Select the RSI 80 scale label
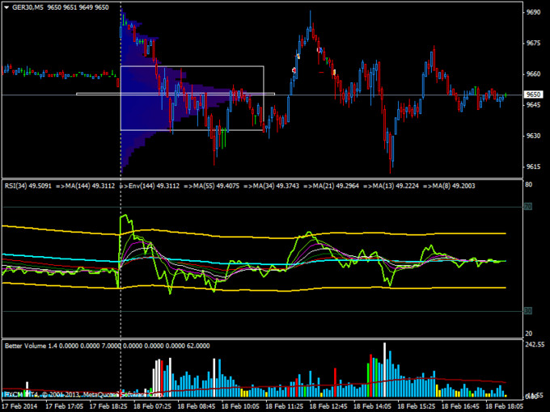This screenshot has width=550, height=412. click(x=528, y=185)
